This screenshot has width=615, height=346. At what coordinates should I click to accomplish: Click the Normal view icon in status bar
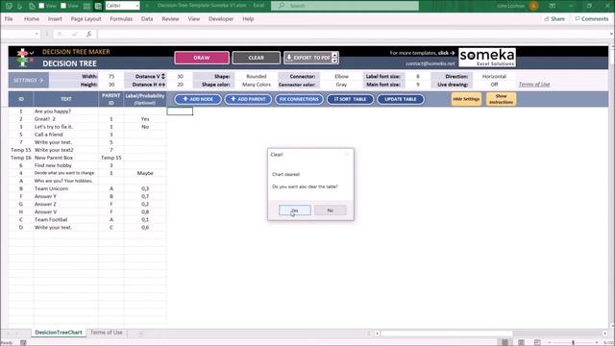(x=504, y=342)
